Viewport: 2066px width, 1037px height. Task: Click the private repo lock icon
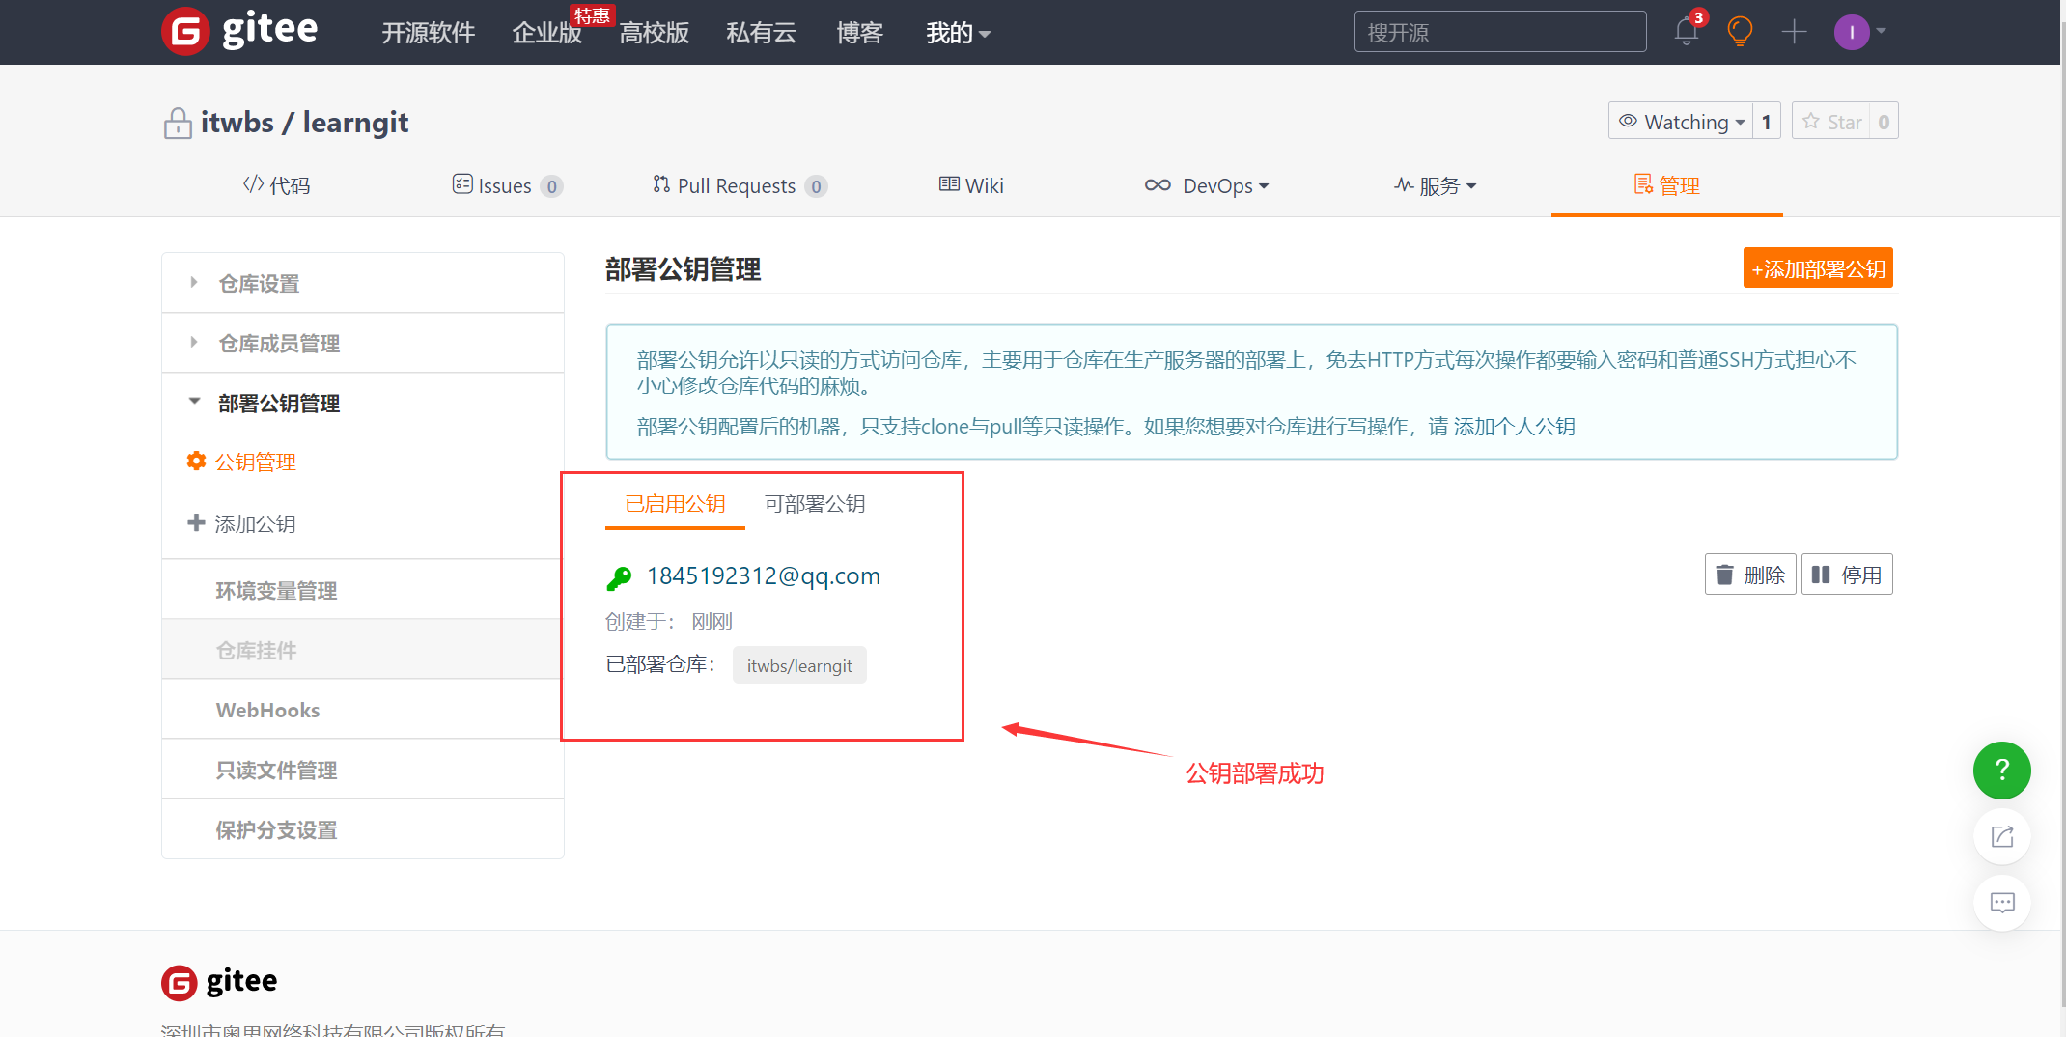pyautogui.click(x=178, y=124)
